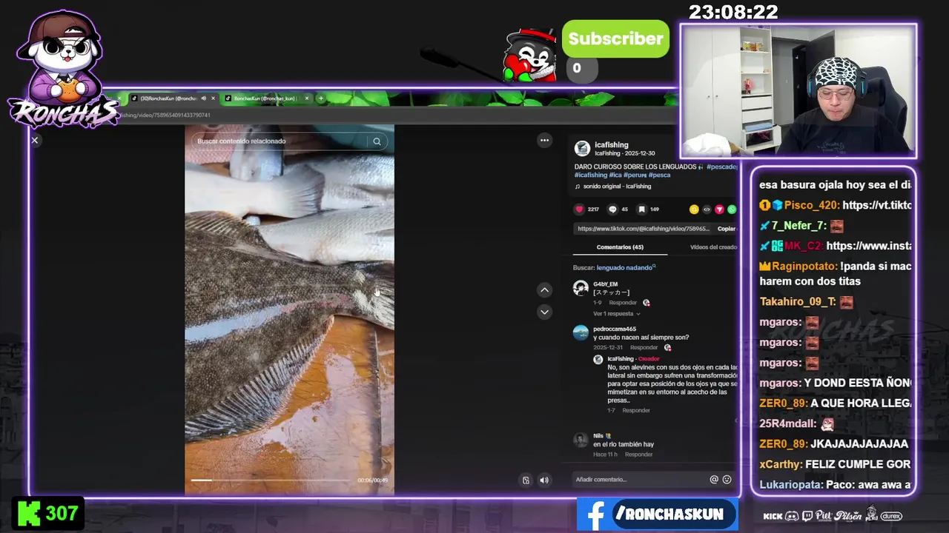Switch to 'Comentarios (45)' tab
949x533 pixels.
click(x=620, y=247)
